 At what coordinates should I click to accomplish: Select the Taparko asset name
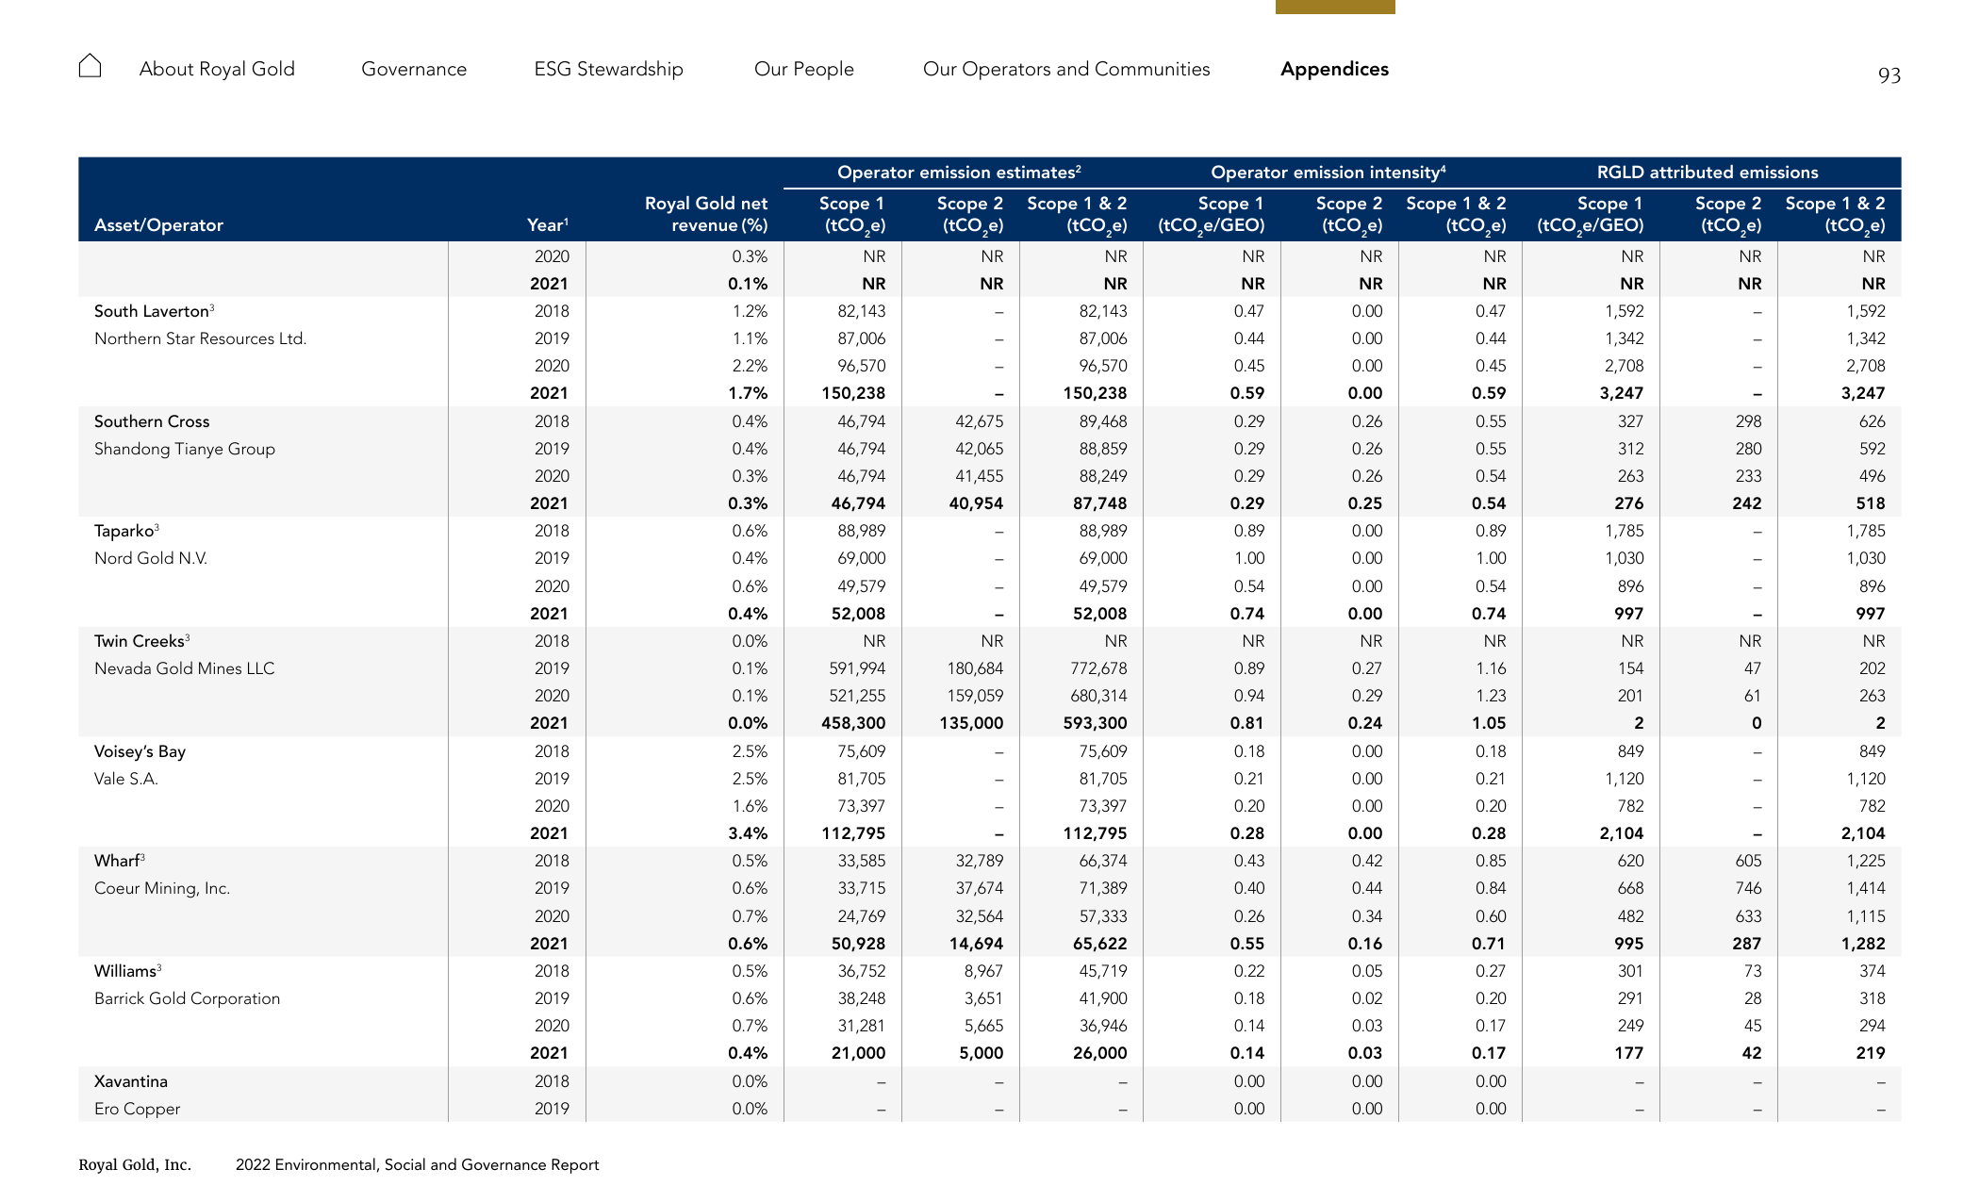(126, 531)
